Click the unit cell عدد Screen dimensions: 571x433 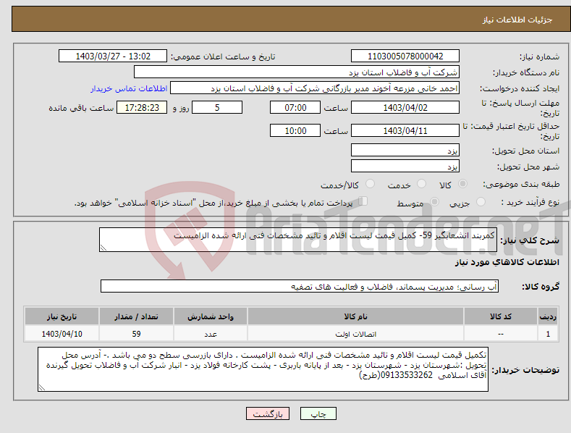pyautogui.click(x=211, y=334)
